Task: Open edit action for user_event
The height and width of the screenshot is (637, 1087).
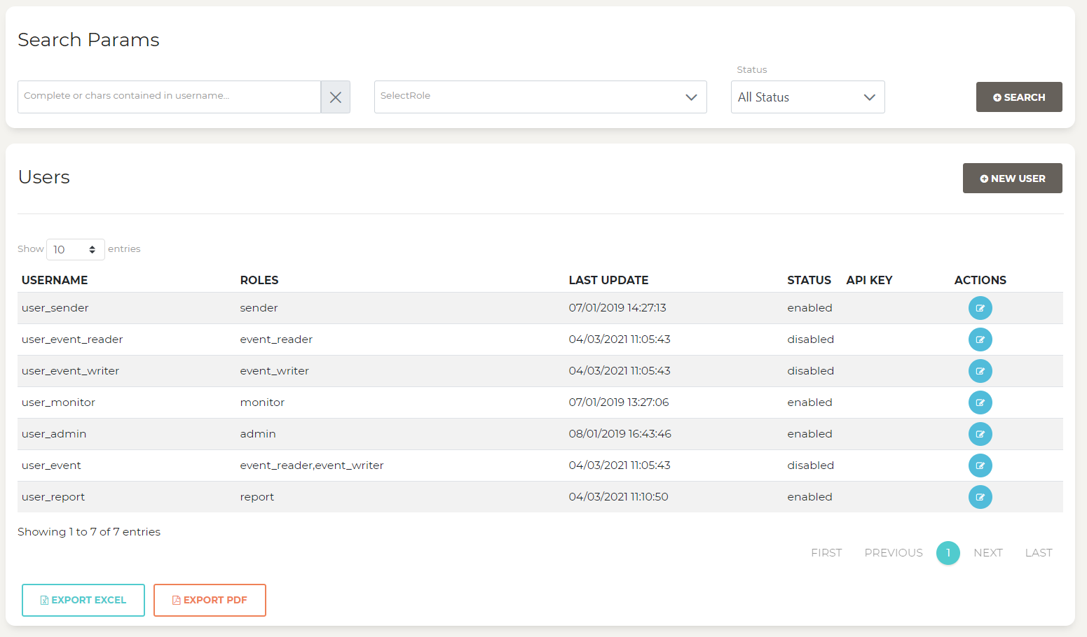Action: [x=980, y=465]
